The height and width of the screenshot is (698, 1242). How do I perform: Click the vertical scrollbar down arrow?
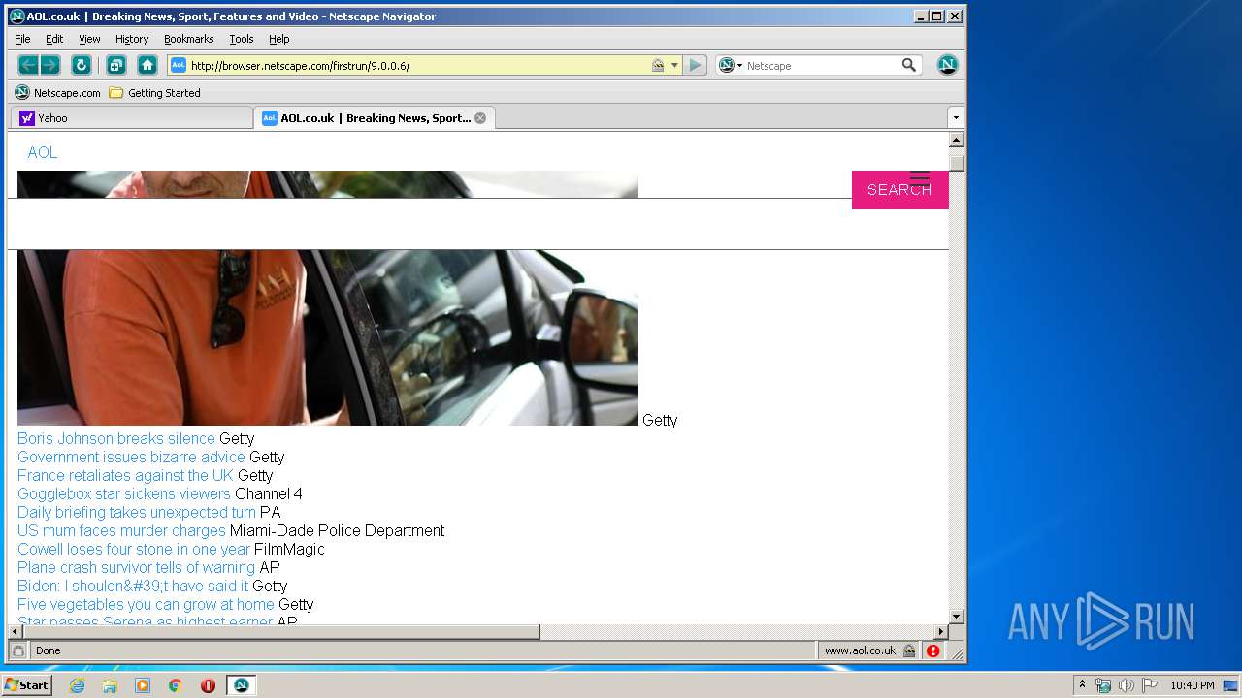click(957, 616)
